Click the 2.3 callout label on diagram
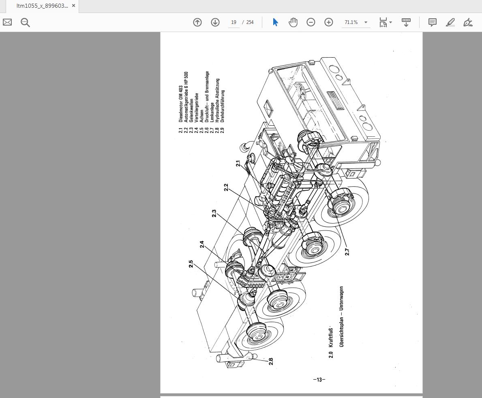This screenshot has width=482, height=398. (x=214, y=213)
